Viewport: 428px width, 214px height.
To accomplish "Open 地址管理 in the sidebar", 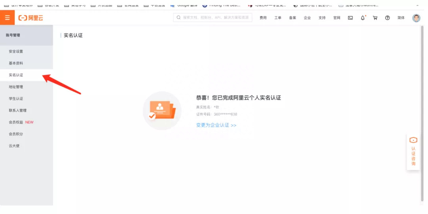I will coord(16,87).
